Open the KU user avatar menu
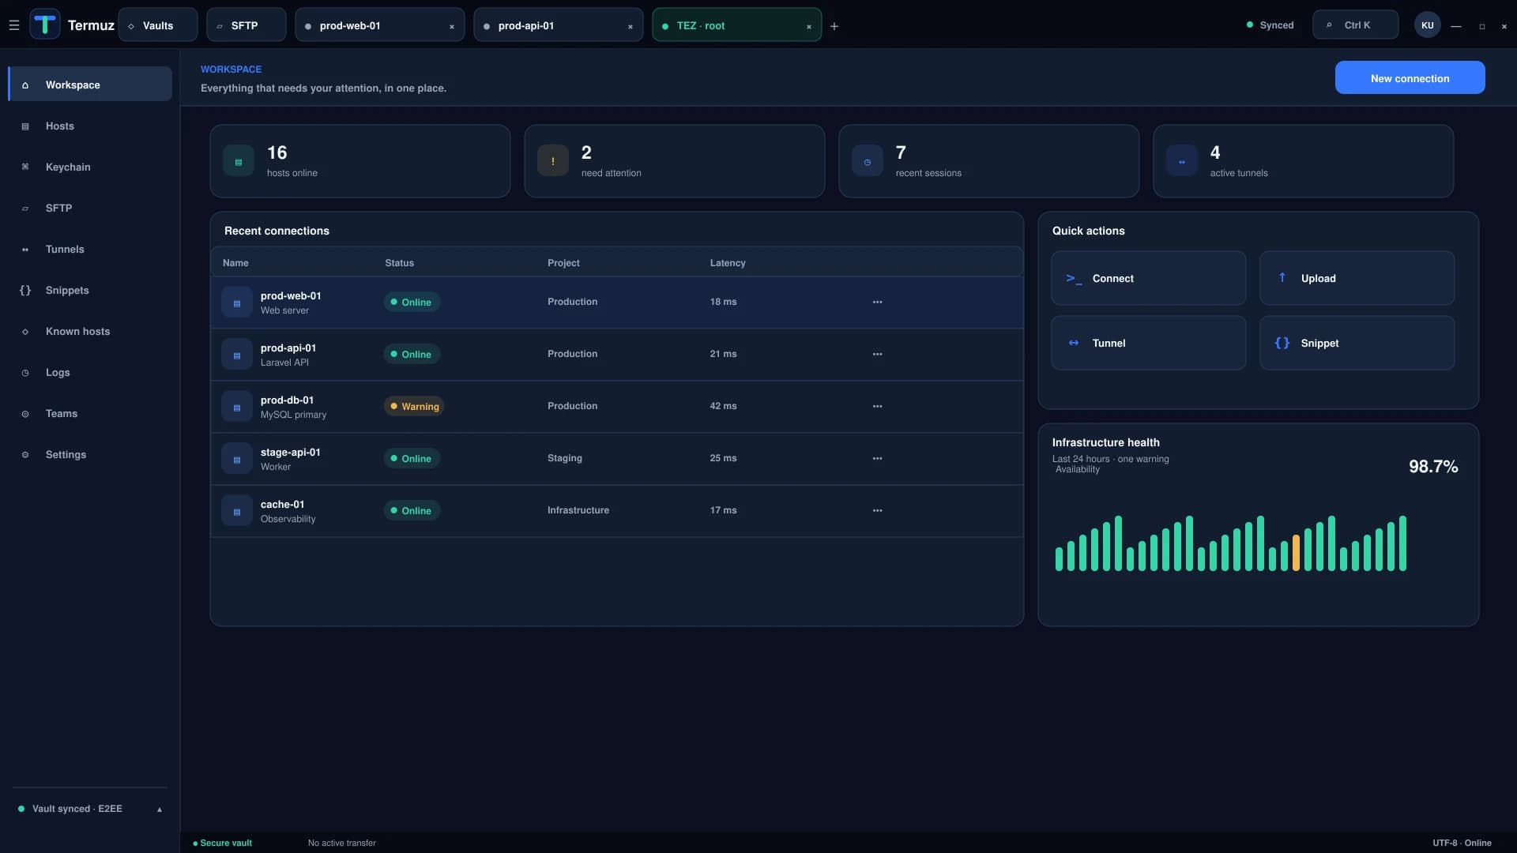The height and width of the screenshot is (853, 1517). [1427, 25]
